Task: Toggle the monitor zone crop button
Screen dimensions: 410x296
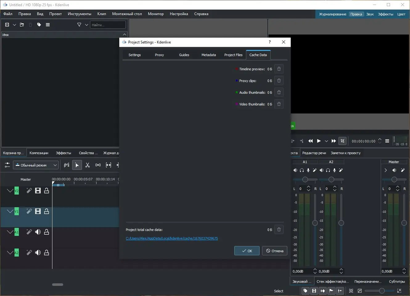Action: point(342,141)
